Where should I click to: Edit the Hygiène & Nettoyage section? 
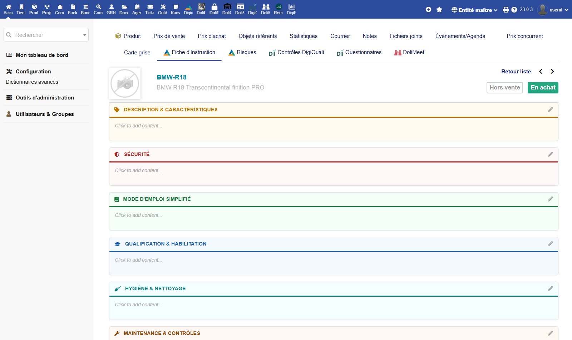pos(551,288)
